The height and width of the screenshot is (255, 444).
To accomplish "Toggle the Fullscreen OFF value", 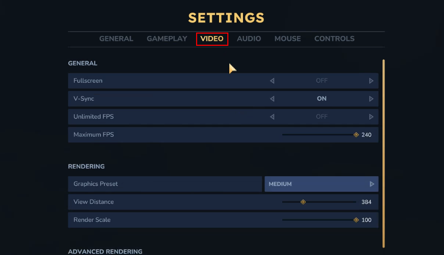I will [x=322, y=81].
